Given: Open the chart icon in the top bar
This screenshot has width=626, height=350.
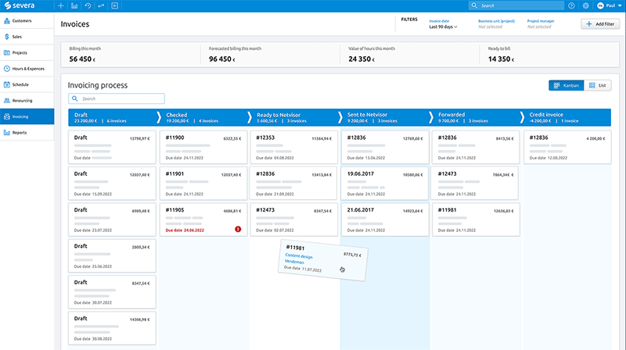Looking at the screenshot, I should point(75,5).
